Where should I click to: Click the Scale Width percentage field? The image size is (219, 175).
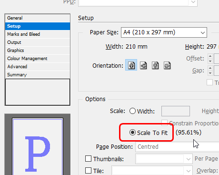pos(176,111)
